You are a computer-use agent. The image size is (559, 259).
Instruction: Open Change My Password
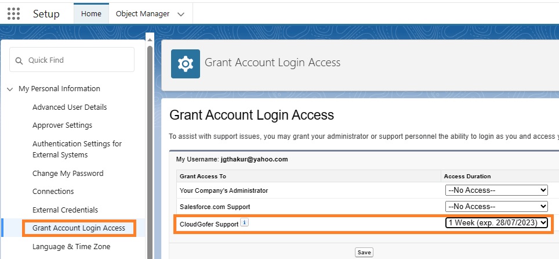(x=68, y=173)
